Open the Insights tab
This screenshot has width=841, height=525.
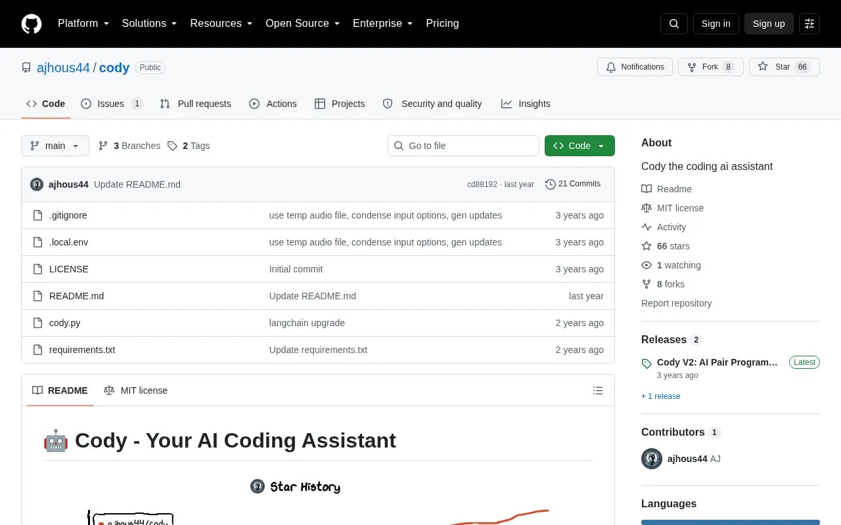(x=526, y=104)
